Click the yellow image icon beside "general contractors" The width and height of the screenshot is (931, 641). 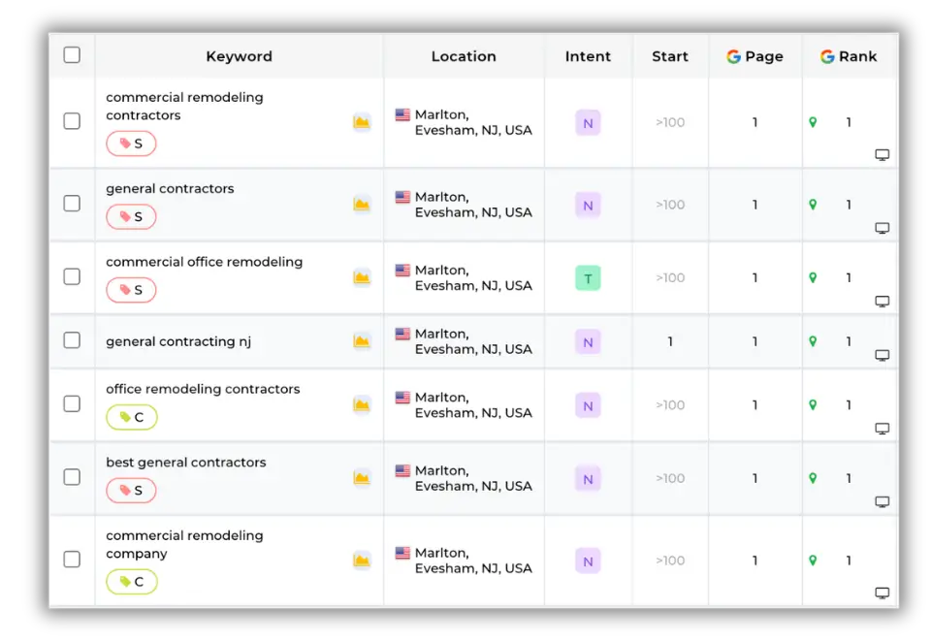pos(362,205)
